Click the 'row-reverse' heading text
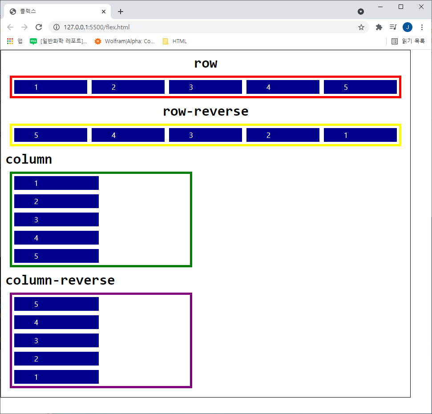 tap(206, 111)
